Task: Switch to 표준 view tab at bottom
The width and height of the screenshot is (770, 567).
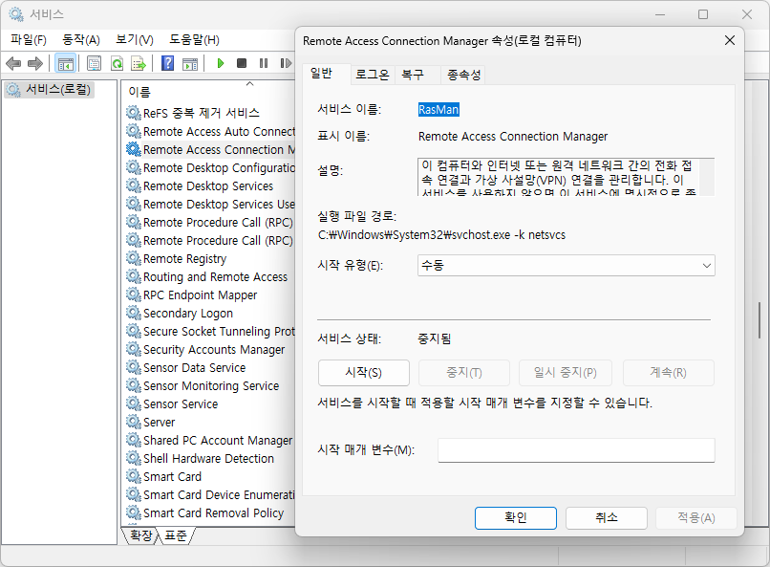Action: (x=176, y=535)
